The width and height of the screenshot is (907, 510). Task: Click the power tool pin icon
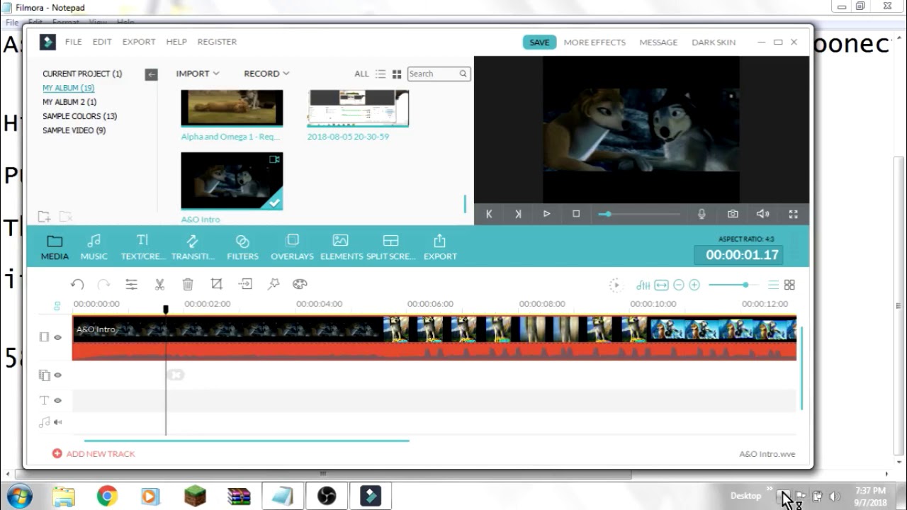(x=274, y=284)
